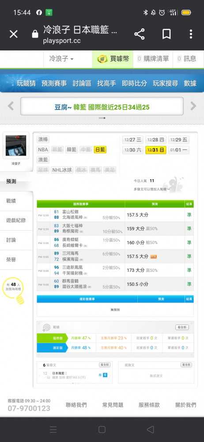Tap the Android home square icon
This screenshot has height=442, width=204.
click(102, 429)
